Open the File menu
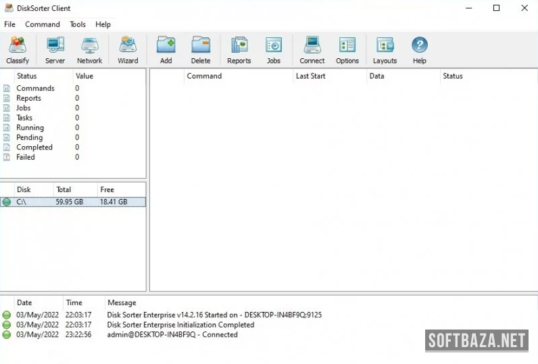 point(9,24)
